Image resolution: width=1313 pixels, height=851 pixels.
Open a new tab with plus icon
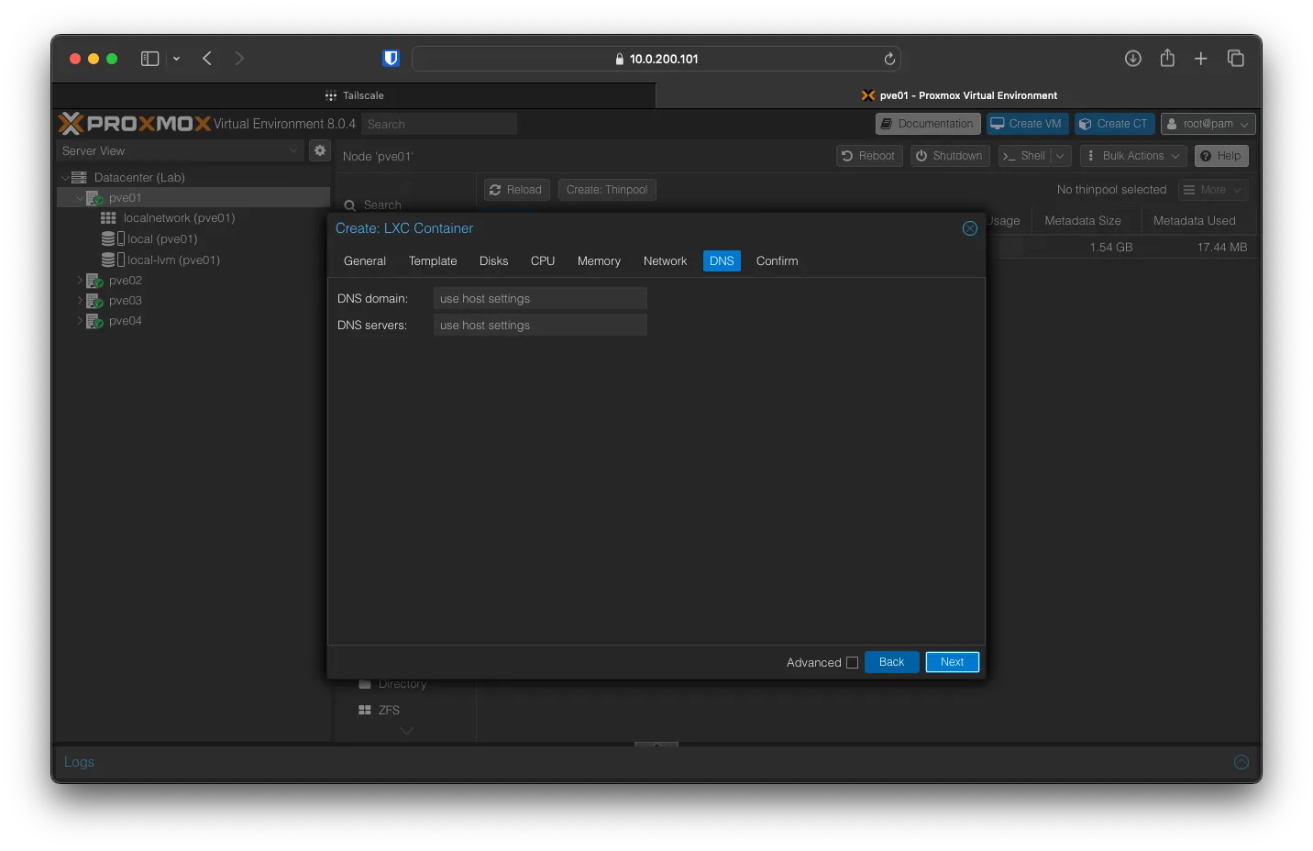coord(1201,59)
